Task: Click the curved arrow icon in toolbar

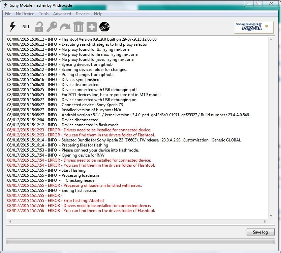Action: click(x=65, y=27)
